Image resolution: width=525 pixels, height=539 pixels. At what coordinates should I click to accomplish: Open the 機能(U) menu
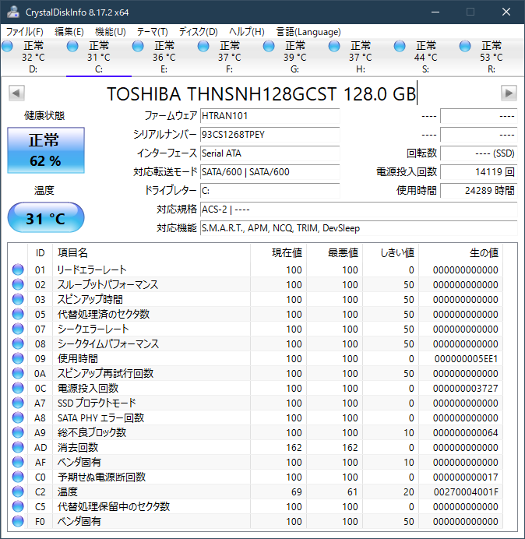[111, 32]
